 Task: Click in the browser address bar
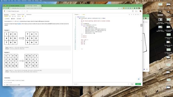click(64, 8)
